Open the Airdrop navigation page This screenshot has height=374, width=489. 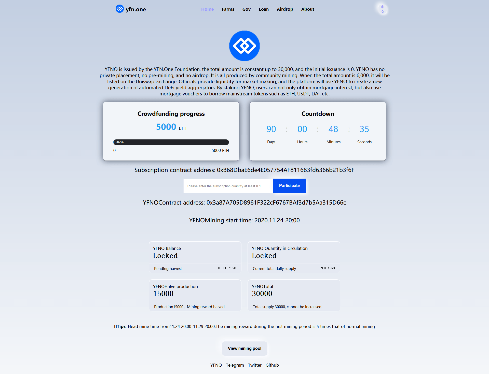[x=284, y=9]
